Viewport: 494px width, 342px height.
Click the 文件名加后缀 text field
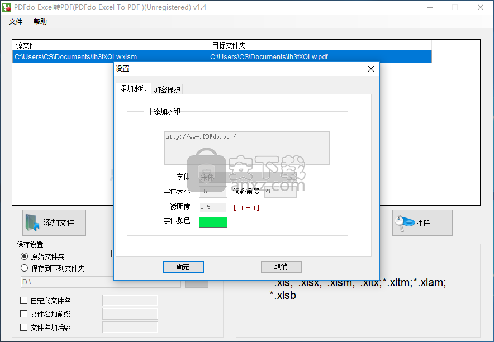(130, 327)
